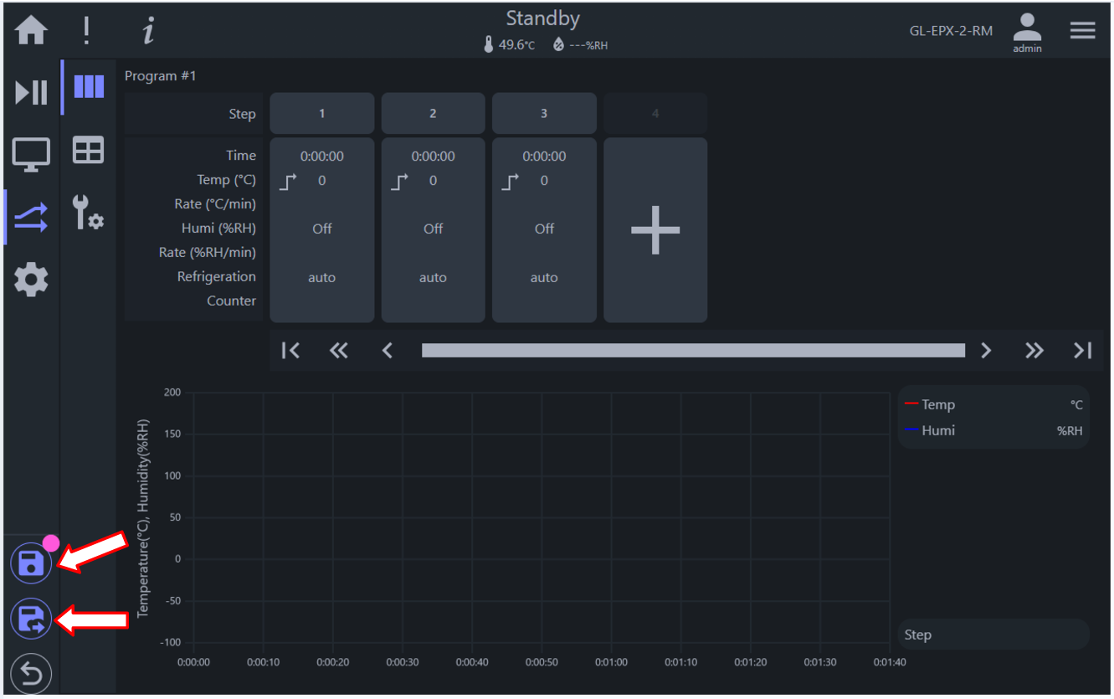Jump to last step
This screenshot has width=1114, height=699.
coord(1083,351)
